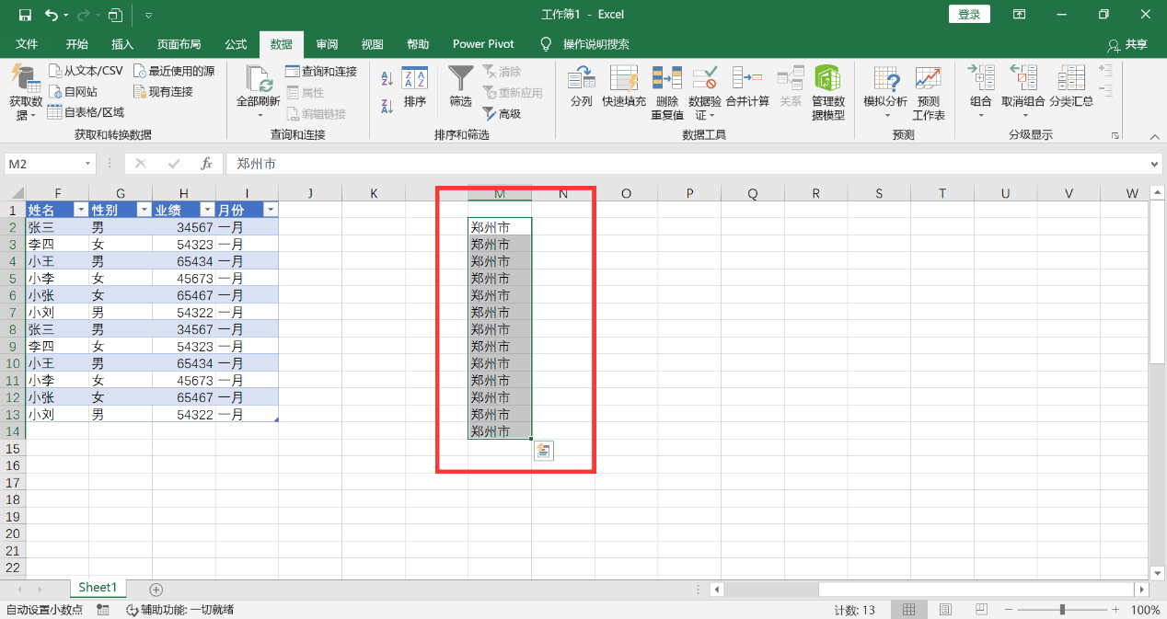
Task: Sort ascending A to Z icon
Action: click(x=387, y=80)
